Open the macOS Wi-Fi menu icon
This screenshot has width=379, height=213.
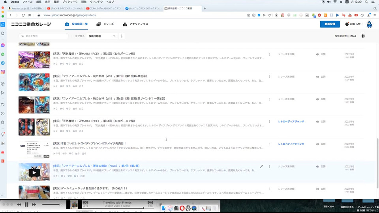(x=335, y=2)
